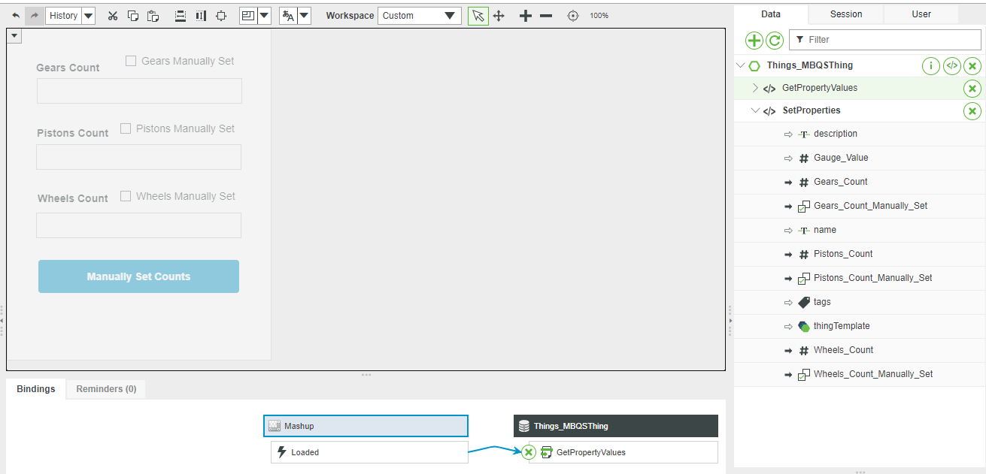The width and height of the screenshot is (986, 474).
Task: Click the Zoom Out minus icon
Action: click(x=546, y=15)
